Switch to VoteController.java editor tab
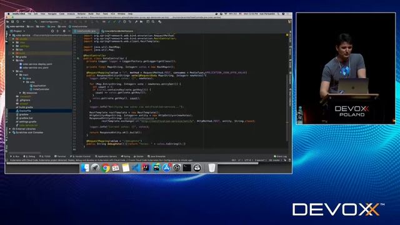Viewport: 400px width, 225px height. [86, 31]
